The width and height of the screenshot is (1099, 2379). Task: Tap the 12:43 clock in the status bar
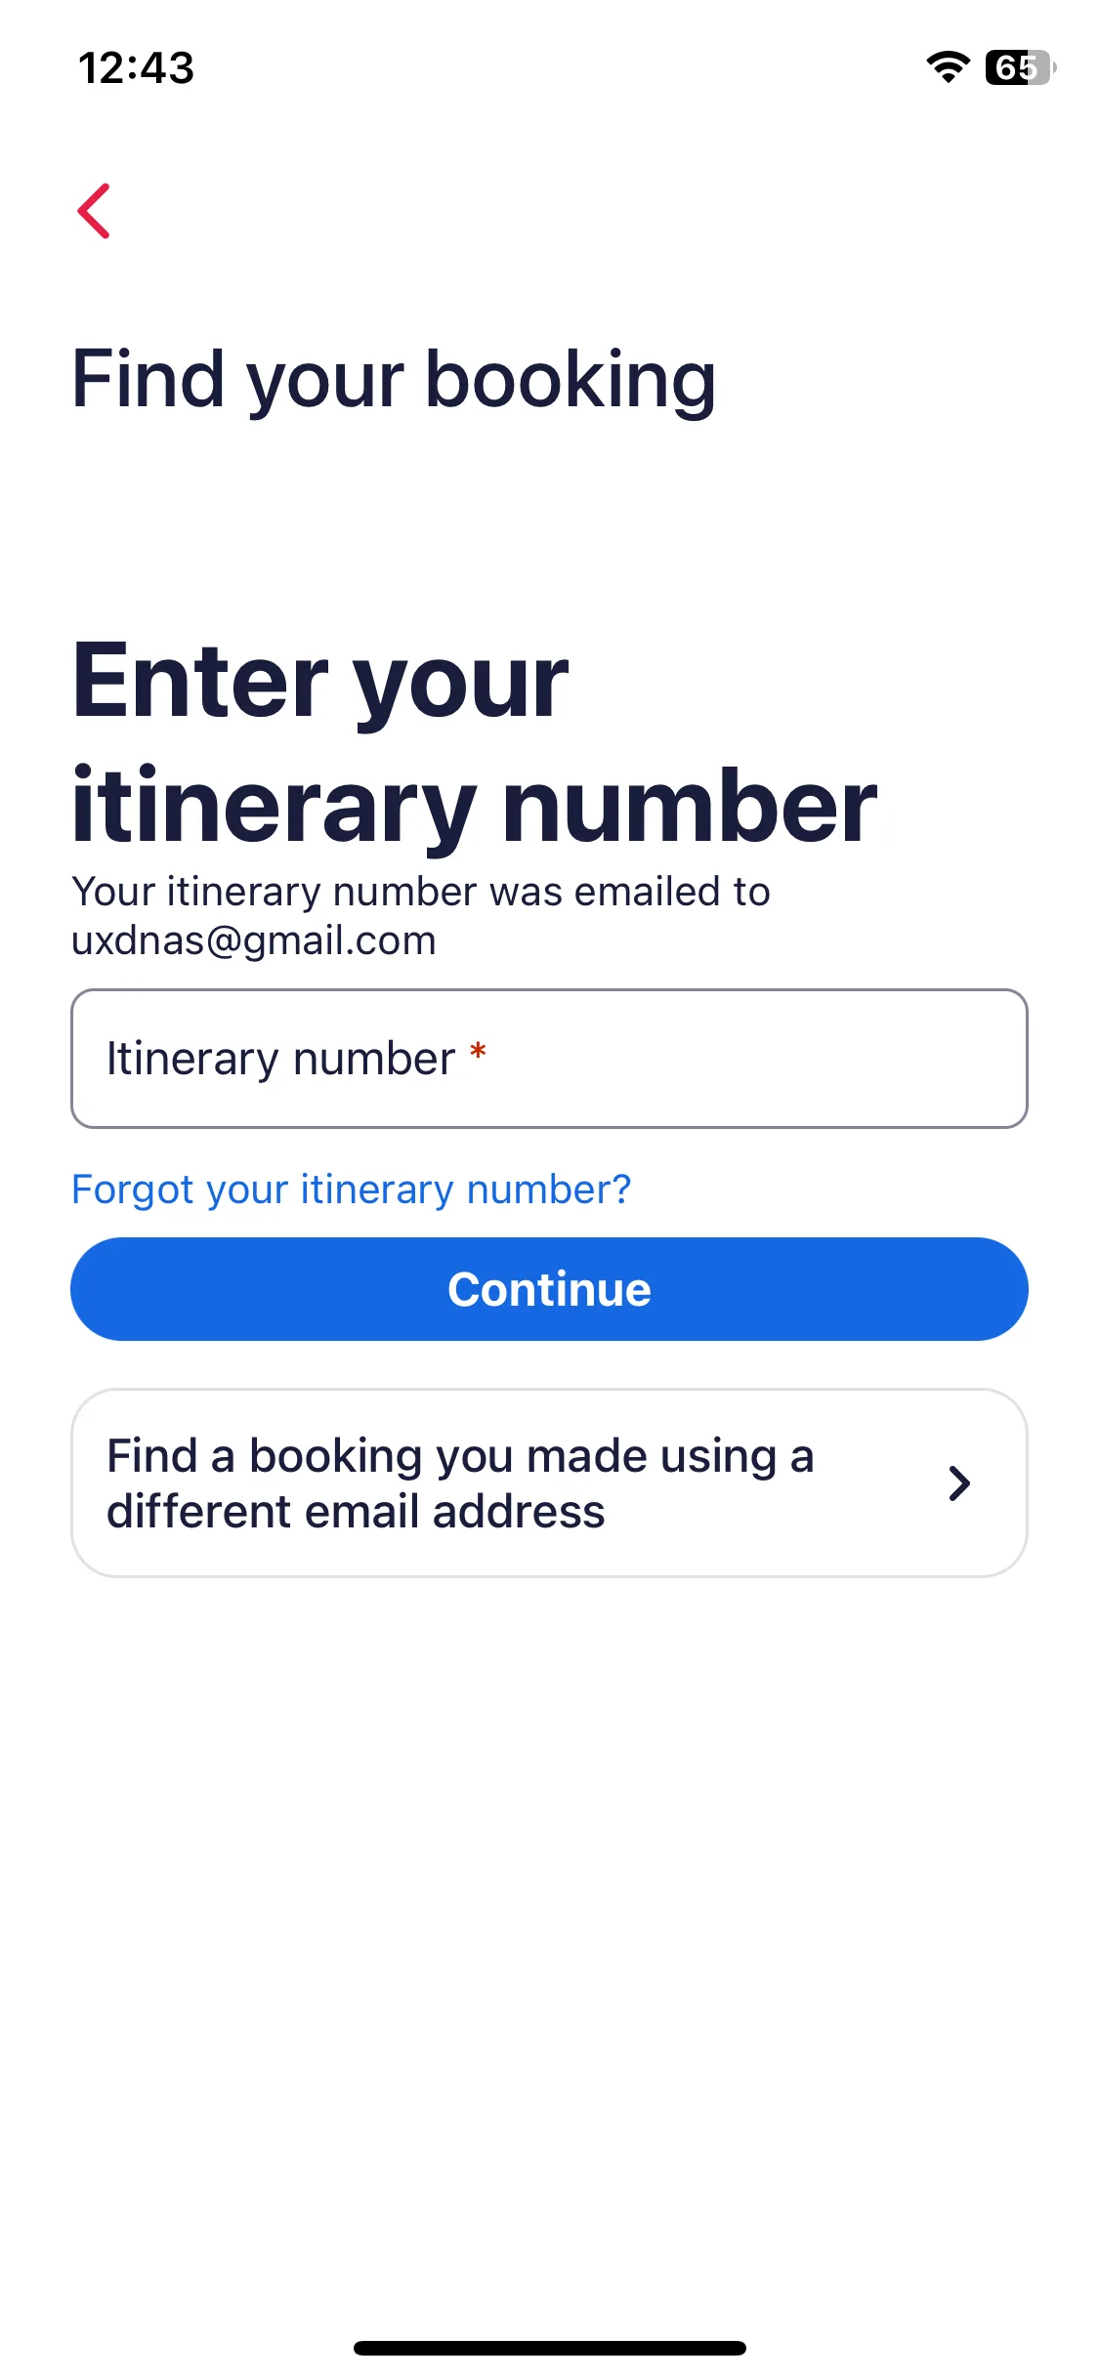click(137, 68)
